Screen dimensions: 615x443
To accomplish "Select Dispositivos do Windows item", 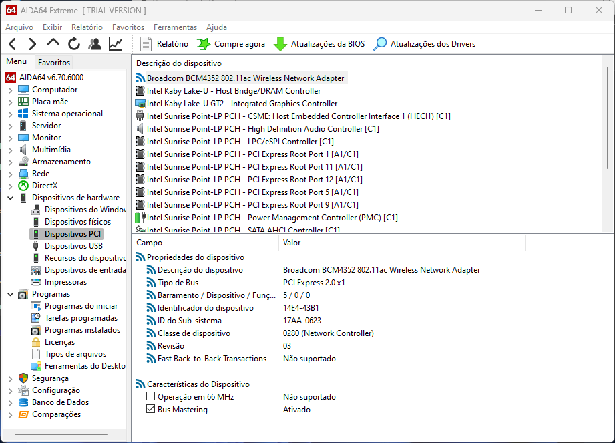I will click(x=78, y=210).
